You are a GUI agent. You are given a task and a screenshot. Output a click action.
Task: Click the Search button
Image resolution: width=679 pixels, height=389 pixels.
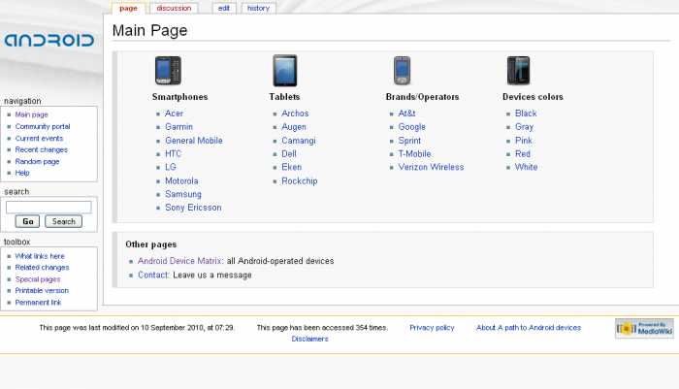(x=64, y=221)
